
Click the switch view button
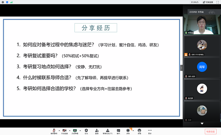click(208, 2)
